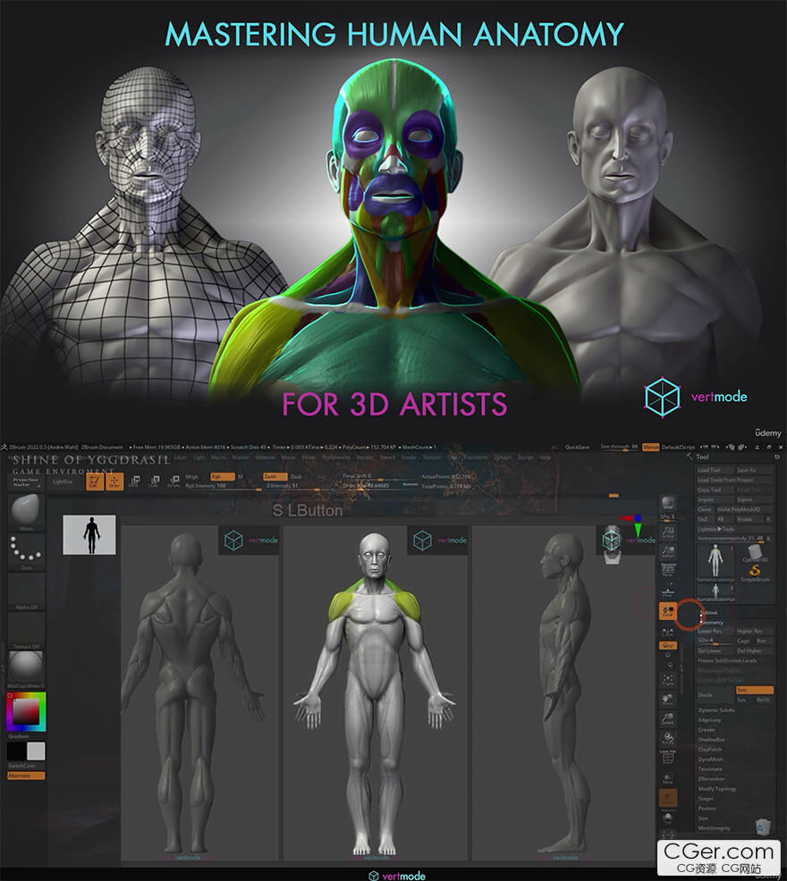This screenshot has width=787, height=881.
Task: Expand the ShadowBox section
Action: point(711,740)
